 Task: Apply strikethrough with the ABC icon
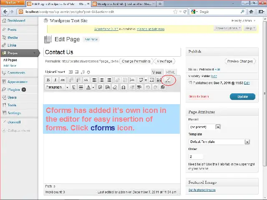coord(63,80)
